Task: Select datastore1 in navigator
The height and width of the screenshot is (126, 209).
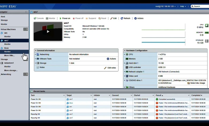Action: (x=9, y=63)
